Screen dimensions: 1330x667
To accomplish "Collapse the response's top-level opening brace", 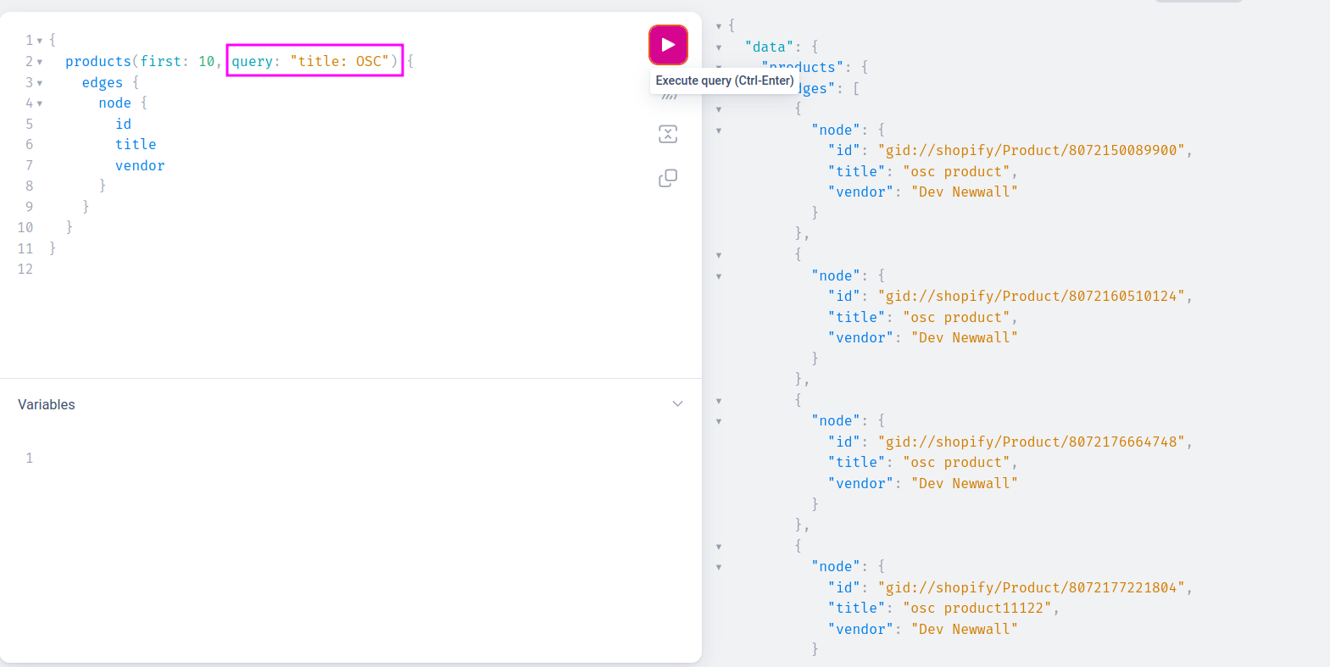I will coord(719,26).
